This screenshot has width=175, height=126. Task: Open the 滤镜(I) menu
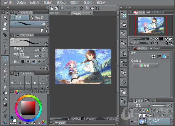point(88,3)
